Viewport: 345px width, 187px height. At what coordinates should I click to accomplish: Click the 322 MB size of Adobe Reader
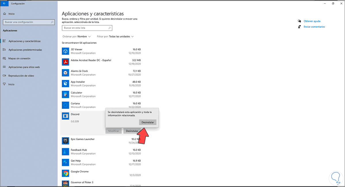coord(136,60)
